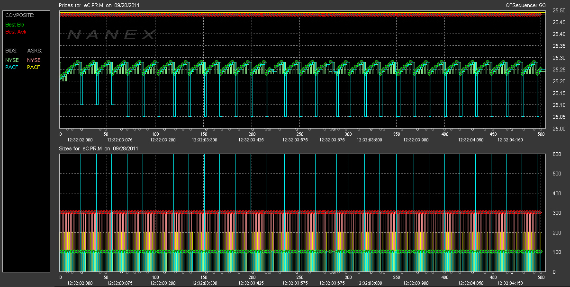
Task: Click timestamp 12:32:03:675 under the Prices chart
Action: (332, 140)
